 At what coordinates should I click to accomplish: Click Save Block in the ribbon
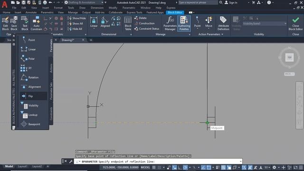tap(14, 23)
